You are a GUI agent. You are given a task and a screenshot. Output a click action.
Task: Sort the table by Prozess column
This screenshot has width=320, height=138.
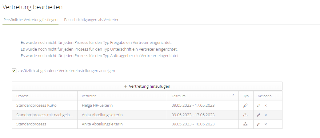[x=22, y=96]
